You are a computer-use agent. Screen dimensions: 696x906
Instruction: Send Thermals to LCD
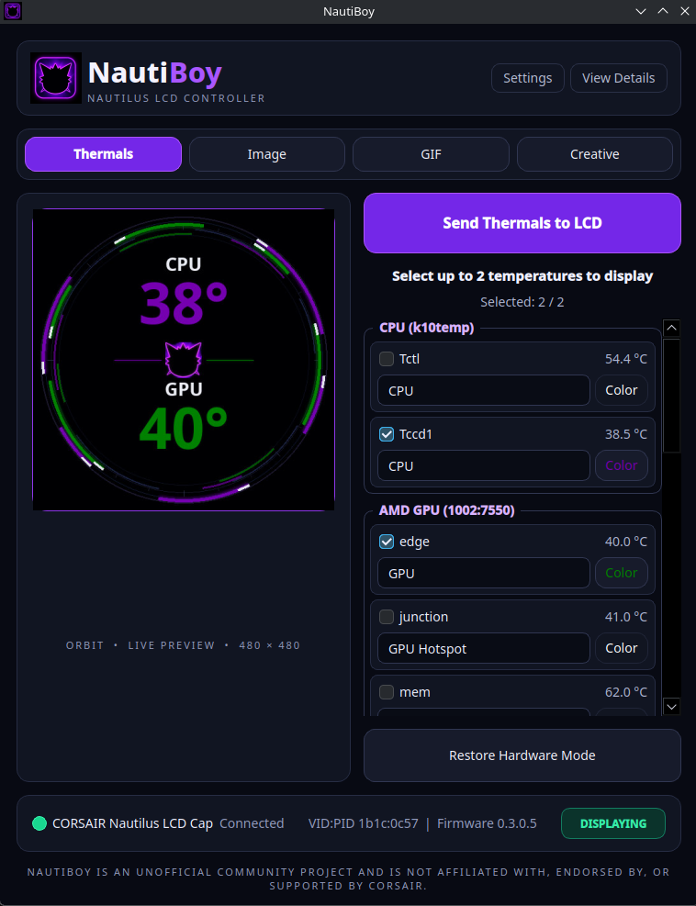pos(522,223)
